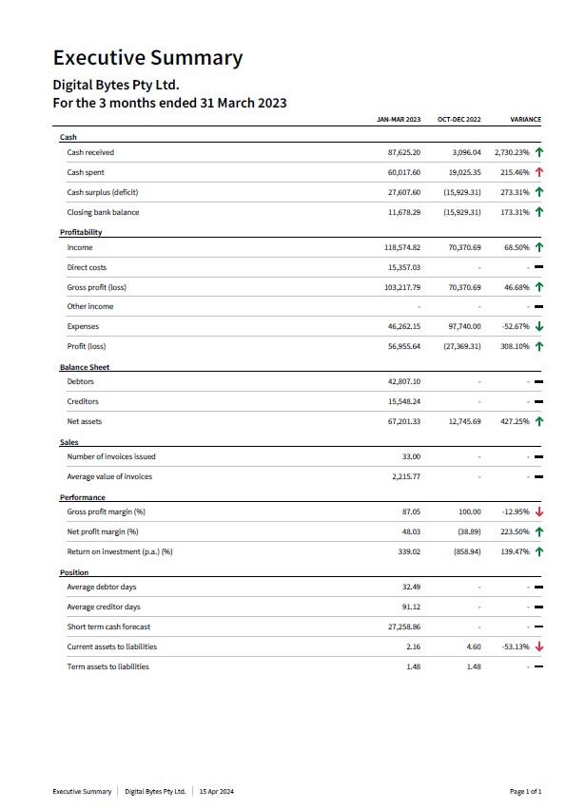Image resolution: width=586 pixels, height=810 pixels.
Task: Click the green up arrow for Profit (loss)
Action: point(539,347)
